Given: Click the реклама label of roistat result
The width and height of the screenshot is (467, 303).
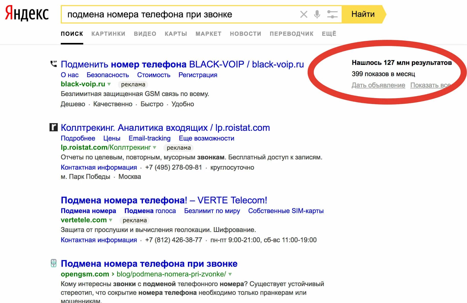Looking at the screenshot, I should point(179,148).
